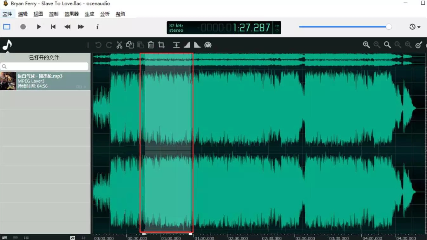Undo the last edit

tap(98, 45)
